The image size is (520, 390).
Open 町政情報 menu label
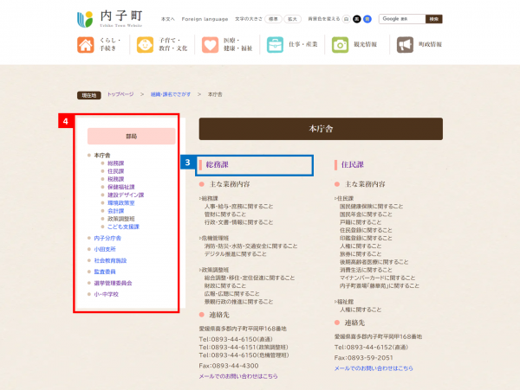click(x=430, y=44)
